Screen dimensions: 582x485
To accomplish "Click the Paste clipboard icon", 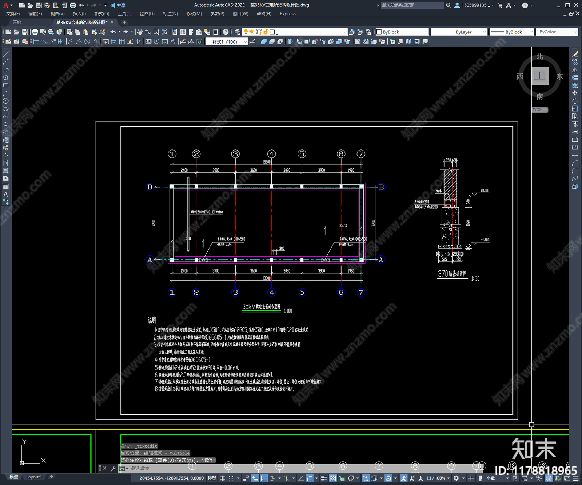I will click(x=86, y=32).
